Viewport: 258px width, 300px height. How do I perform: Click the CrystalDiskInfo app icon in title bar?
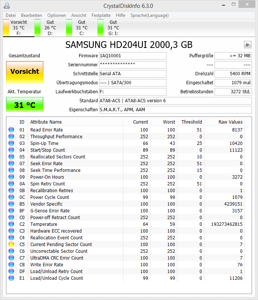(7, 6)
